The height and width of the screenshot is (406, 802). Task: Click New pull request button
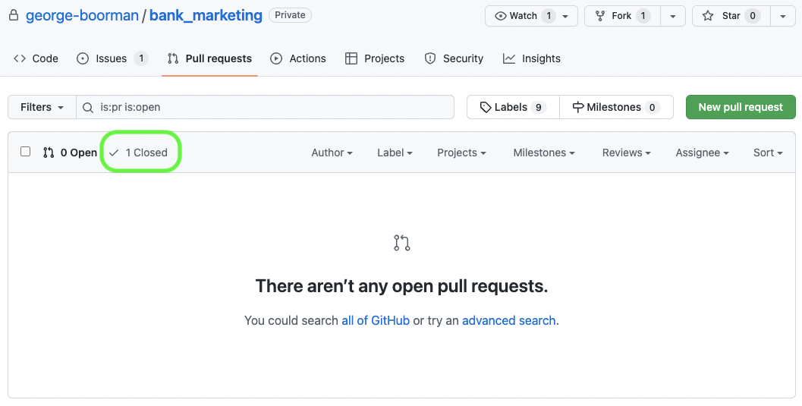coord(741,107)
